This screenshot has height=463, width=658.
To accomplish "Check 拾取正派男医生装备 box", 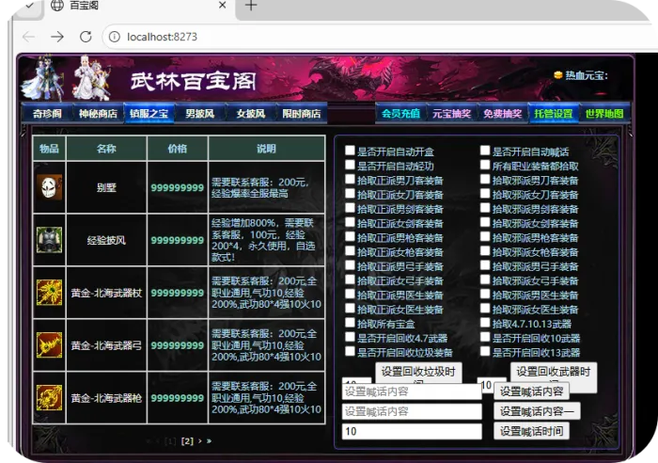I will pyautogui.click(x=350, y=294).
